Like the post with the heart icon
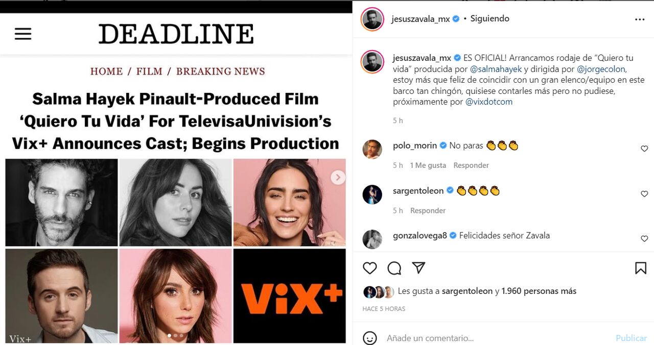The width and height of the screenshot is (654, 345). click(x=369, y=268)
